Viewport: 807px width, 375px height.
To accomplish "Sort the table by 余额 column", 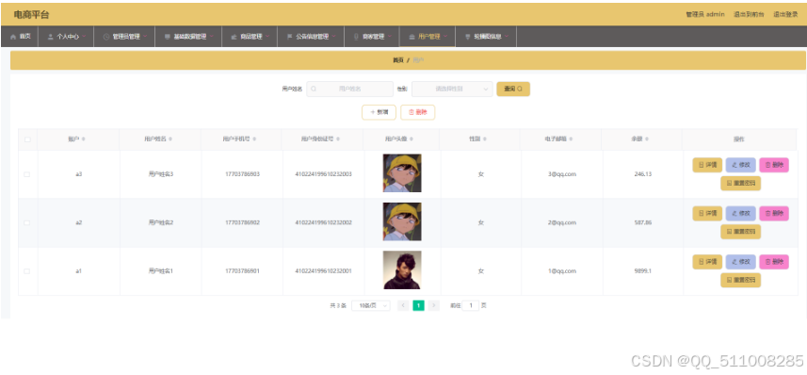I will pyautogui.click(x=646, y=139).
